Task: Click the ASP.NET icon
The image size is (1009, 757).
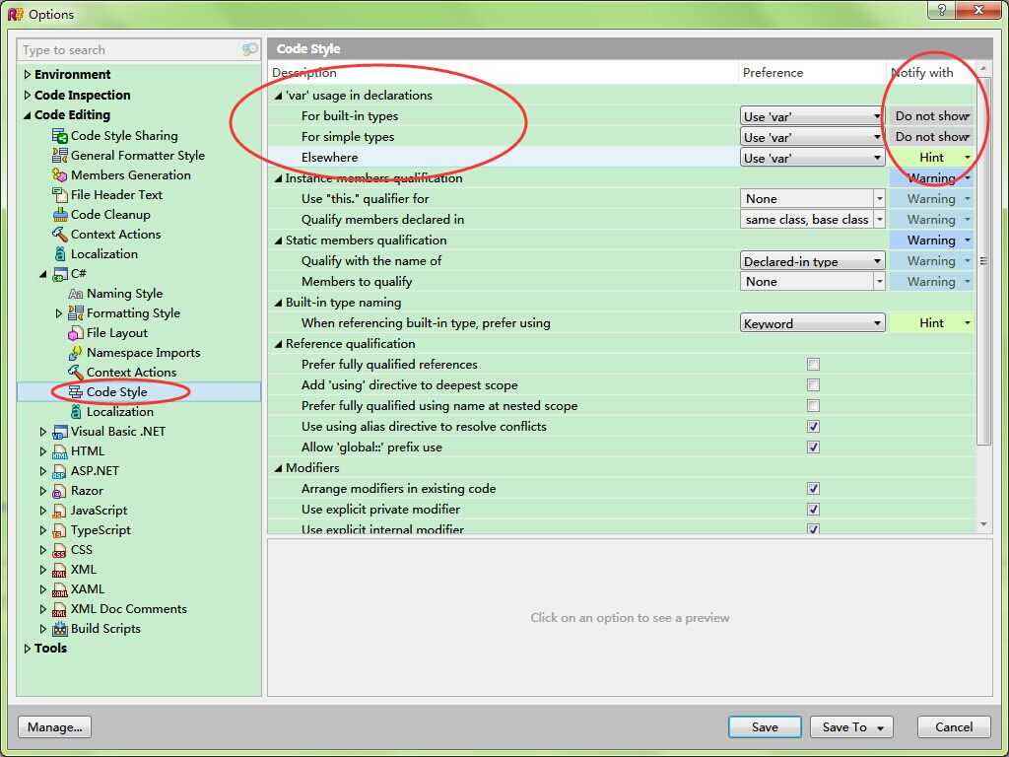Action: tap(59, 471)
